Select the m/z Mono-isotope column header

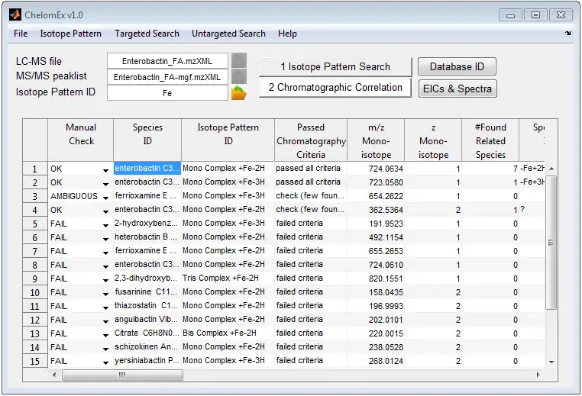(x=376, y=140)
